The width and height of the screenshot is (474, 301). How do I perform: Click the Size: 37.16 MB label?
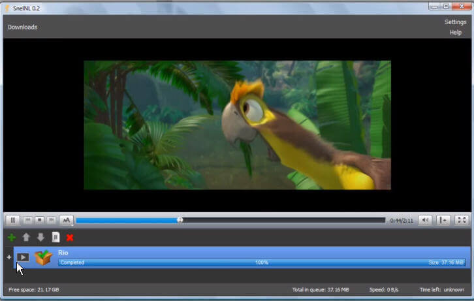click(446, 262)
